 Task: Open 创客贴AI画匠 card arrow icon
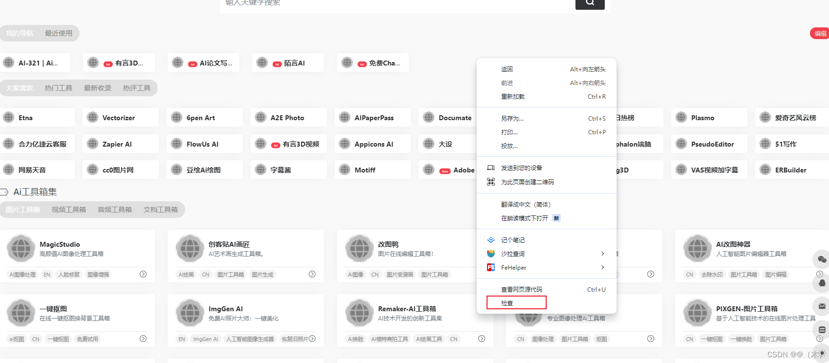pos(312,274)
